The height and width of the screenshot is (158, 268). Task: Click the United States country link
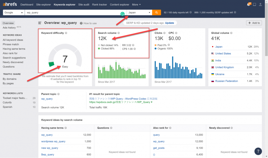point(223,53)
